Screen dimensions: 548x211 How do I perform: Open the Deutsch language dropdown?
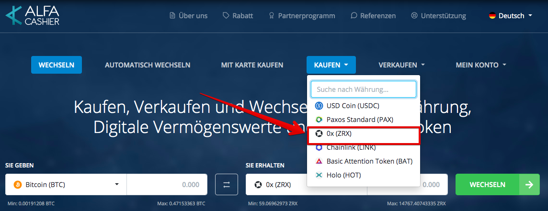tap(511, 16)
